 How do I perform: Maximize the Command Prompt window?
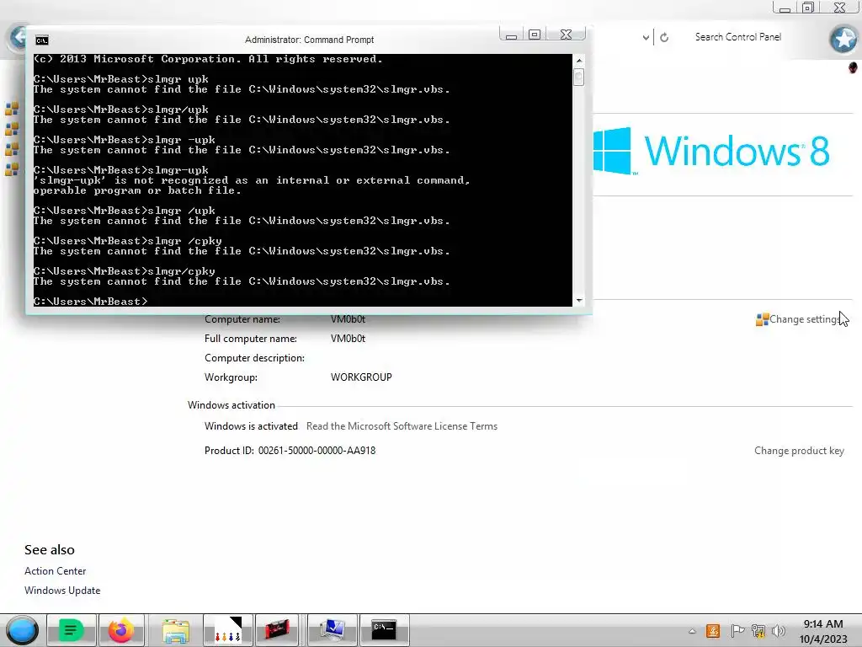pyautogui.click(x=535, y=35)
